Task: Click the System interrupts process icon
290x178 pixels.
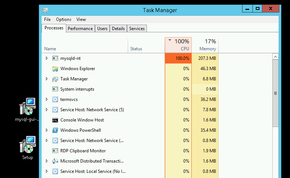Action: (x=55, y=89)
